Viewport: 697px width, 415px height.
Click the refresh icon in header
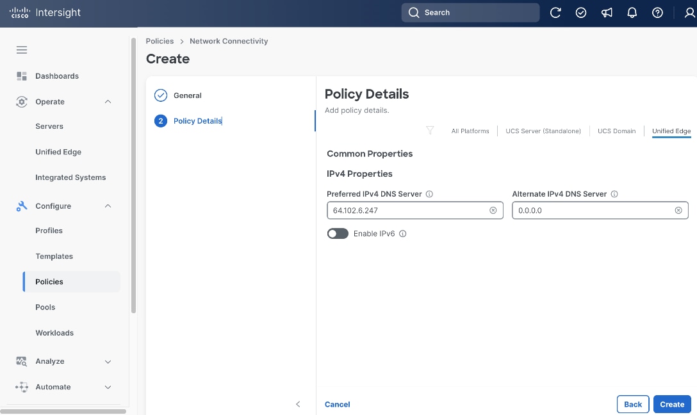coord(555,12)
